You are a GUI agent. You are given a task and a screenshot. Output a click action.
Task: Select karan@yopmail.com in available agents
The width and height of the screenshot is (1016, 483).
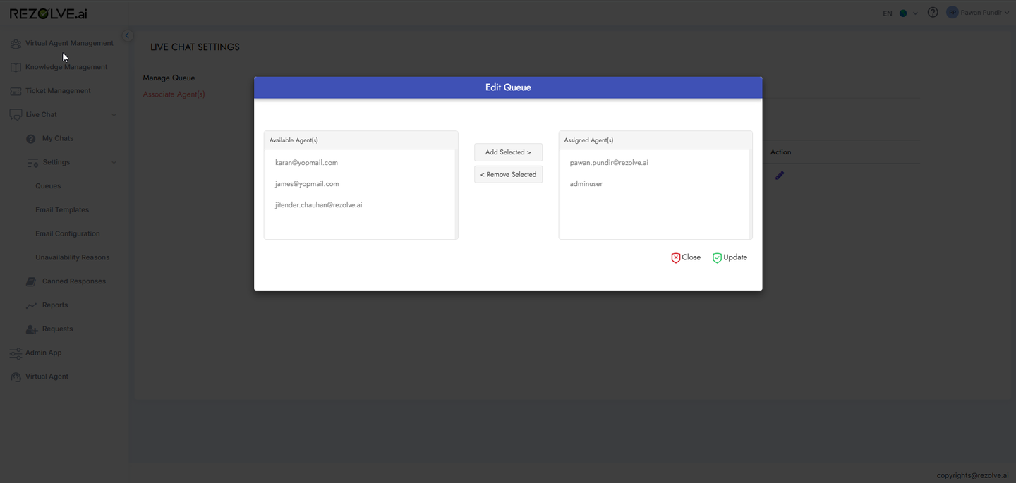[x=306, y=163]
